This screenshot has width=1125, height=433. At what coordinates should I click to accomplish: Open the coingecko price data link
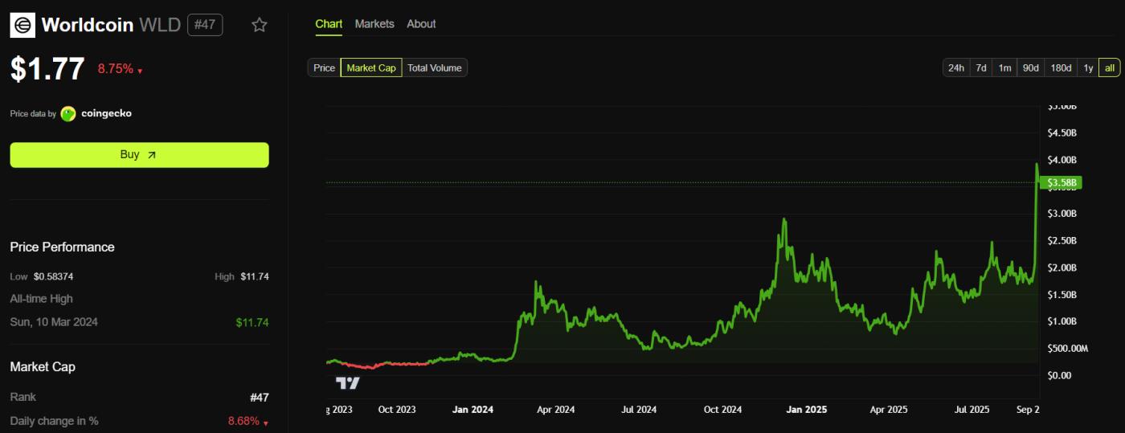point(107,113)
